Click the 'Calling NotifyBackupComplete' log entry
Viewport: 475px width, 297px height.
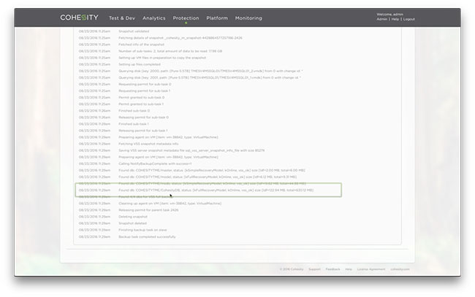(153, 164)
